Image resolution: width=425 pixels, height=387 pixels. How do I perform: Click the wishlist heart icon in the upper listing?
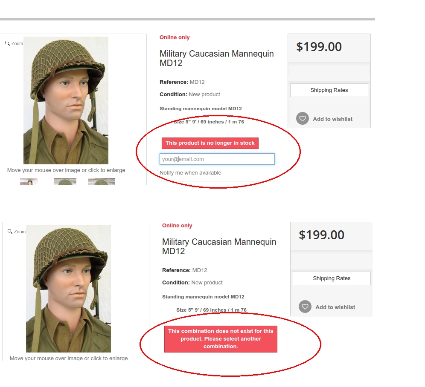(x=303, y=119)
